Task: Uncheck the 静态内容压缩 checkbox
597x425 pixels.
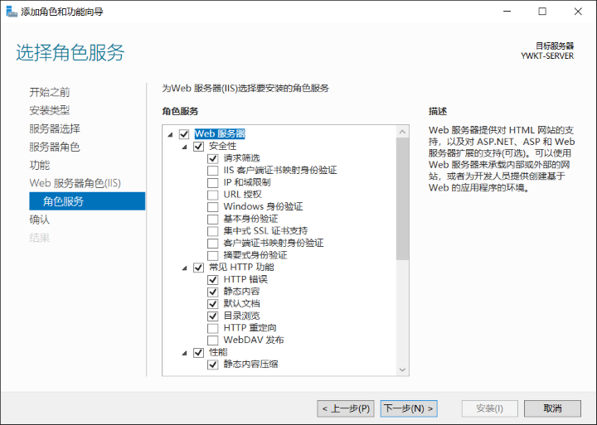Action: pyautogui.click(x=213, y=365)
